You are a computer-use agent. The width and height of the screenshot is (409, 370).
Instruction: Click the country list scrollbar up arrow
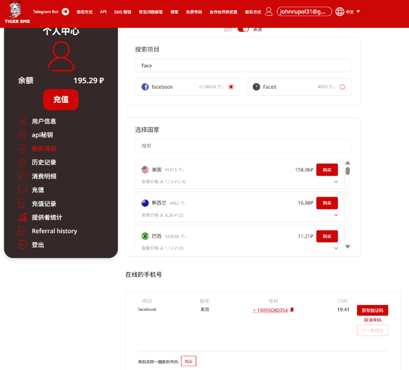(x=348, y=163)
